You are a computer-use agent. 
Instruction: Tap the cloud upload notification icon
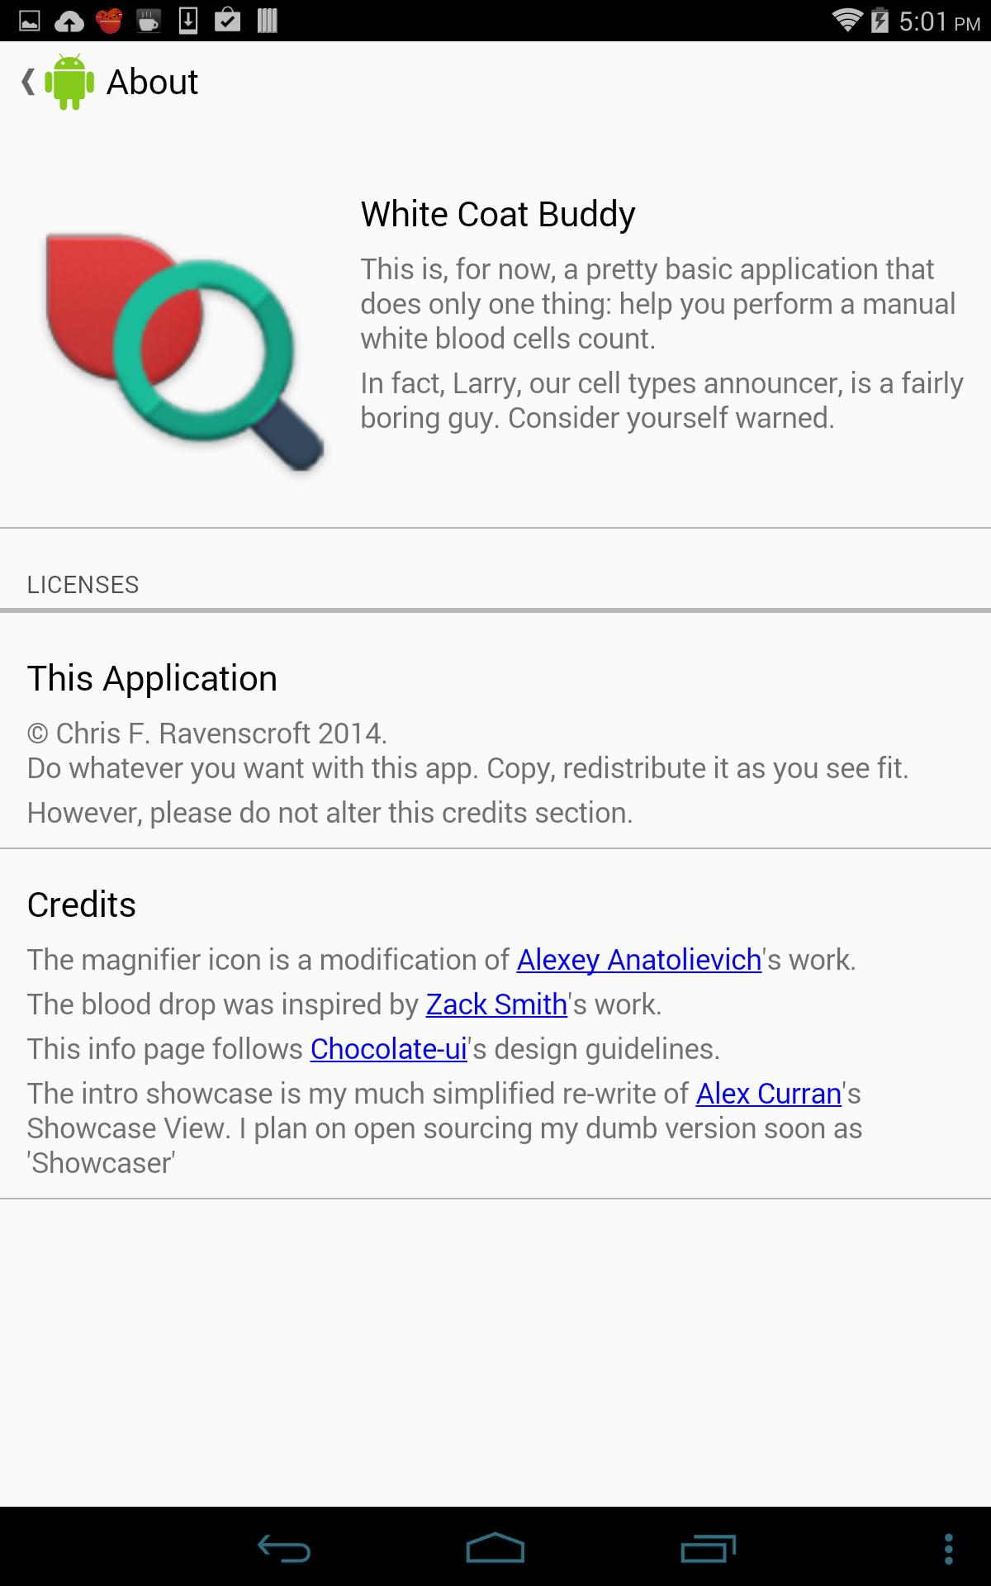point(69,21)
